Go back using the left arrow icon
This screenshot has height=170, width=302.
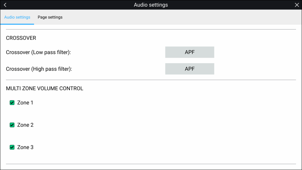(5, 5)
